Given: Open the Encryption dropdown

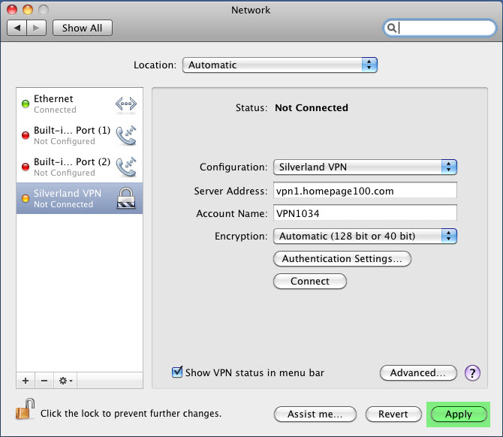Looking at the screenshot, I should click(x=365, y=237).
